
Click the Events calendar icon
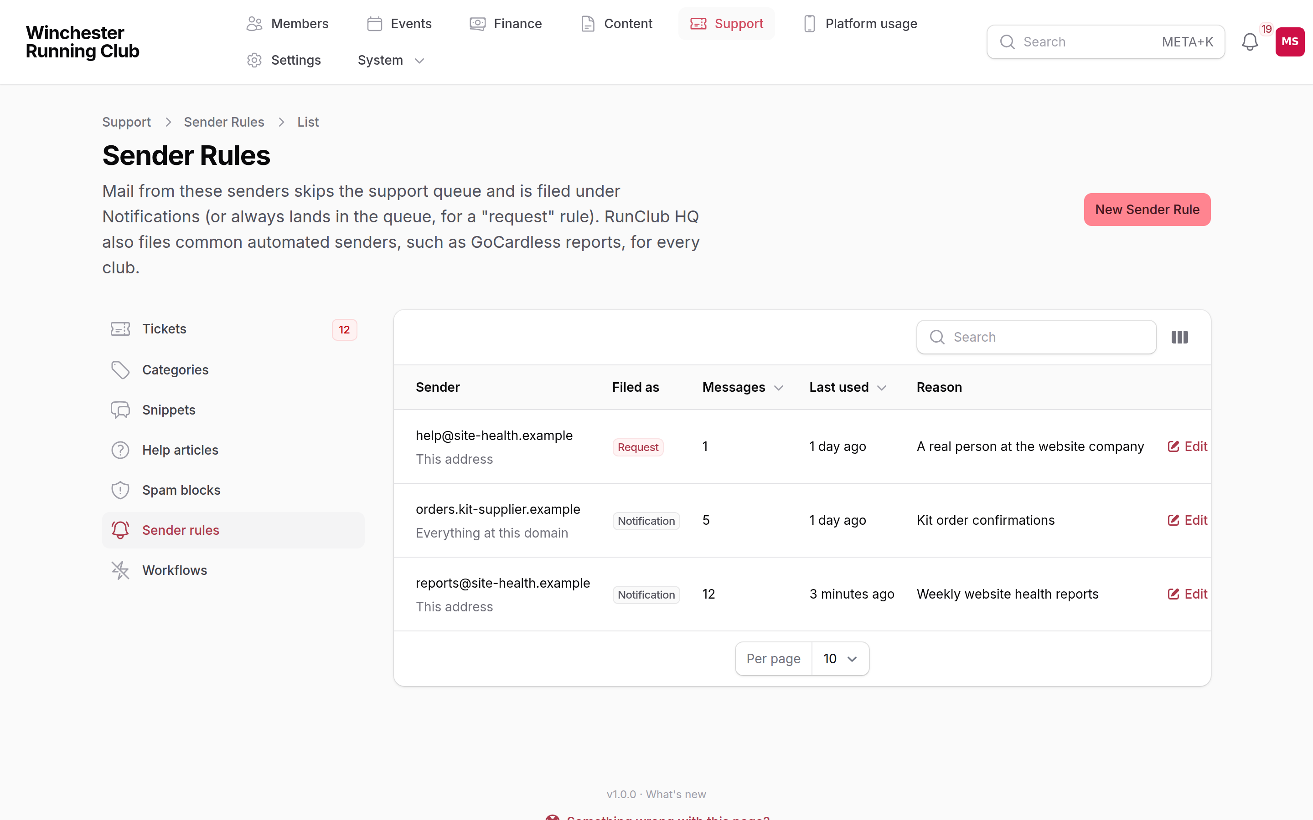(x=374, y=24)
